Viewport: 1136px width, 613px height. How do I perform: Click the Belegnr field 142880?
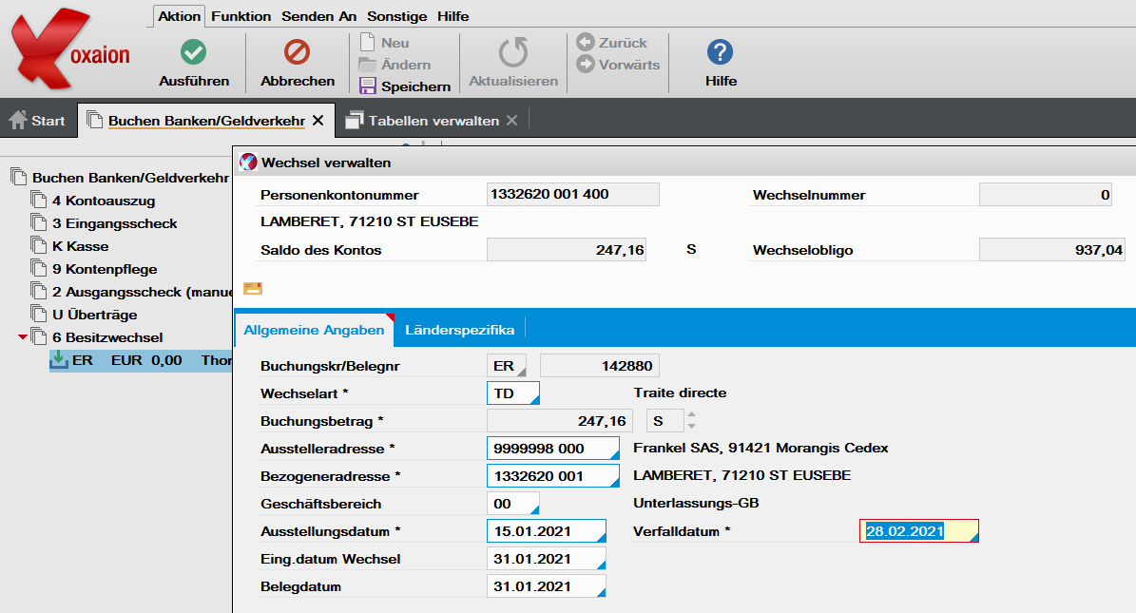pyautogui.click(x=600, y=366)
